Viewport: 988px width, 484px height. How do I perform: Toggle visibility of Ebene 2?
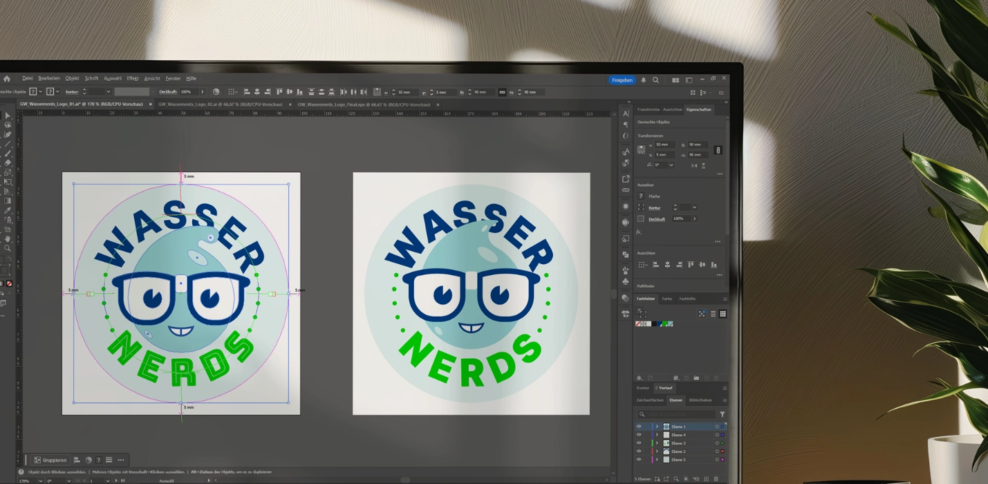[639, 452]
